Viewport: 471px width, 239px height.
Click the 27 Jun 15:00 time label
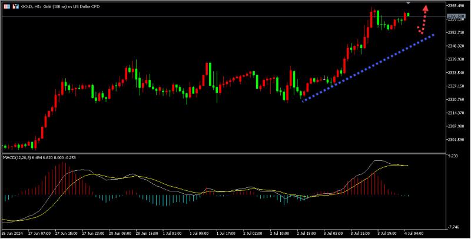pyautogui.click(x=66, y=233)
